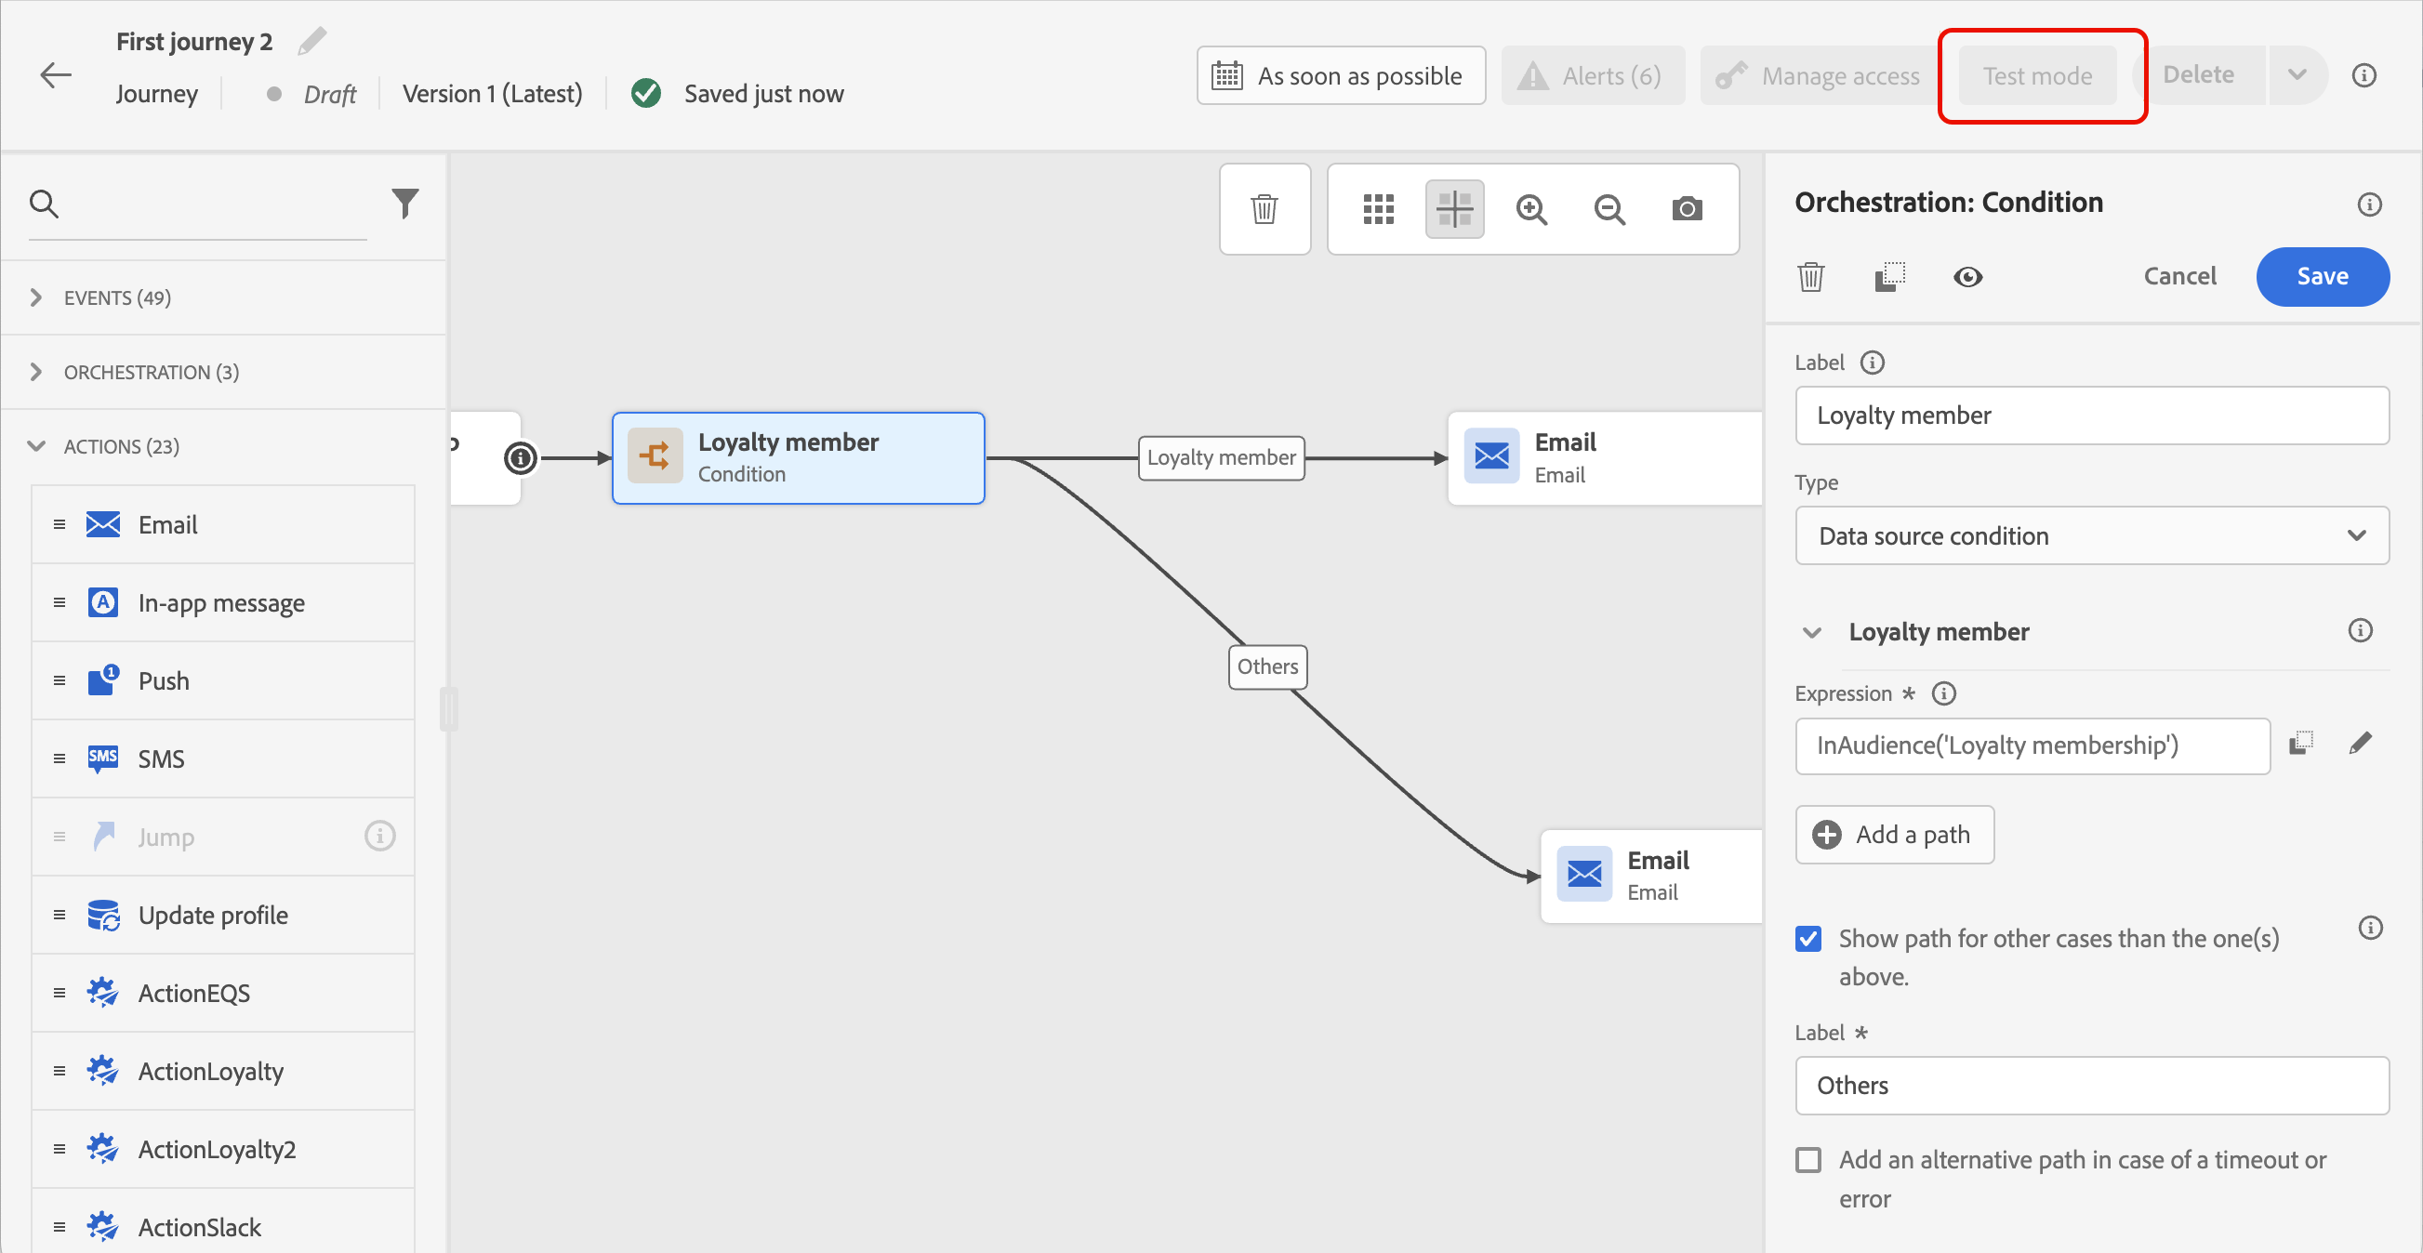This screenshot has width=2423, height=1253.
Task: Toggle eye visibility icon in Condition panel
Action: click(1966, 277)
